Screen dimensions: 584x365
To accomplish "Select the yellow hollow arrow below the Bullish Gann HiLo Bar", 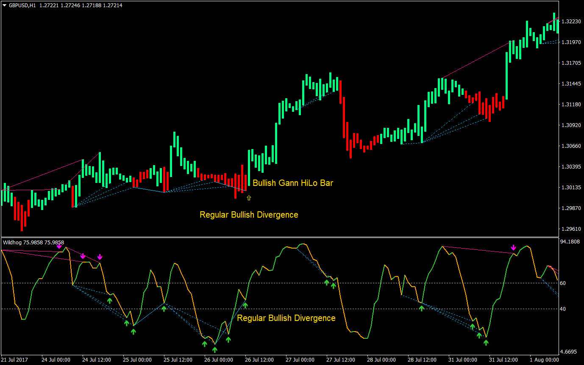I will click(x=249, y=197).
